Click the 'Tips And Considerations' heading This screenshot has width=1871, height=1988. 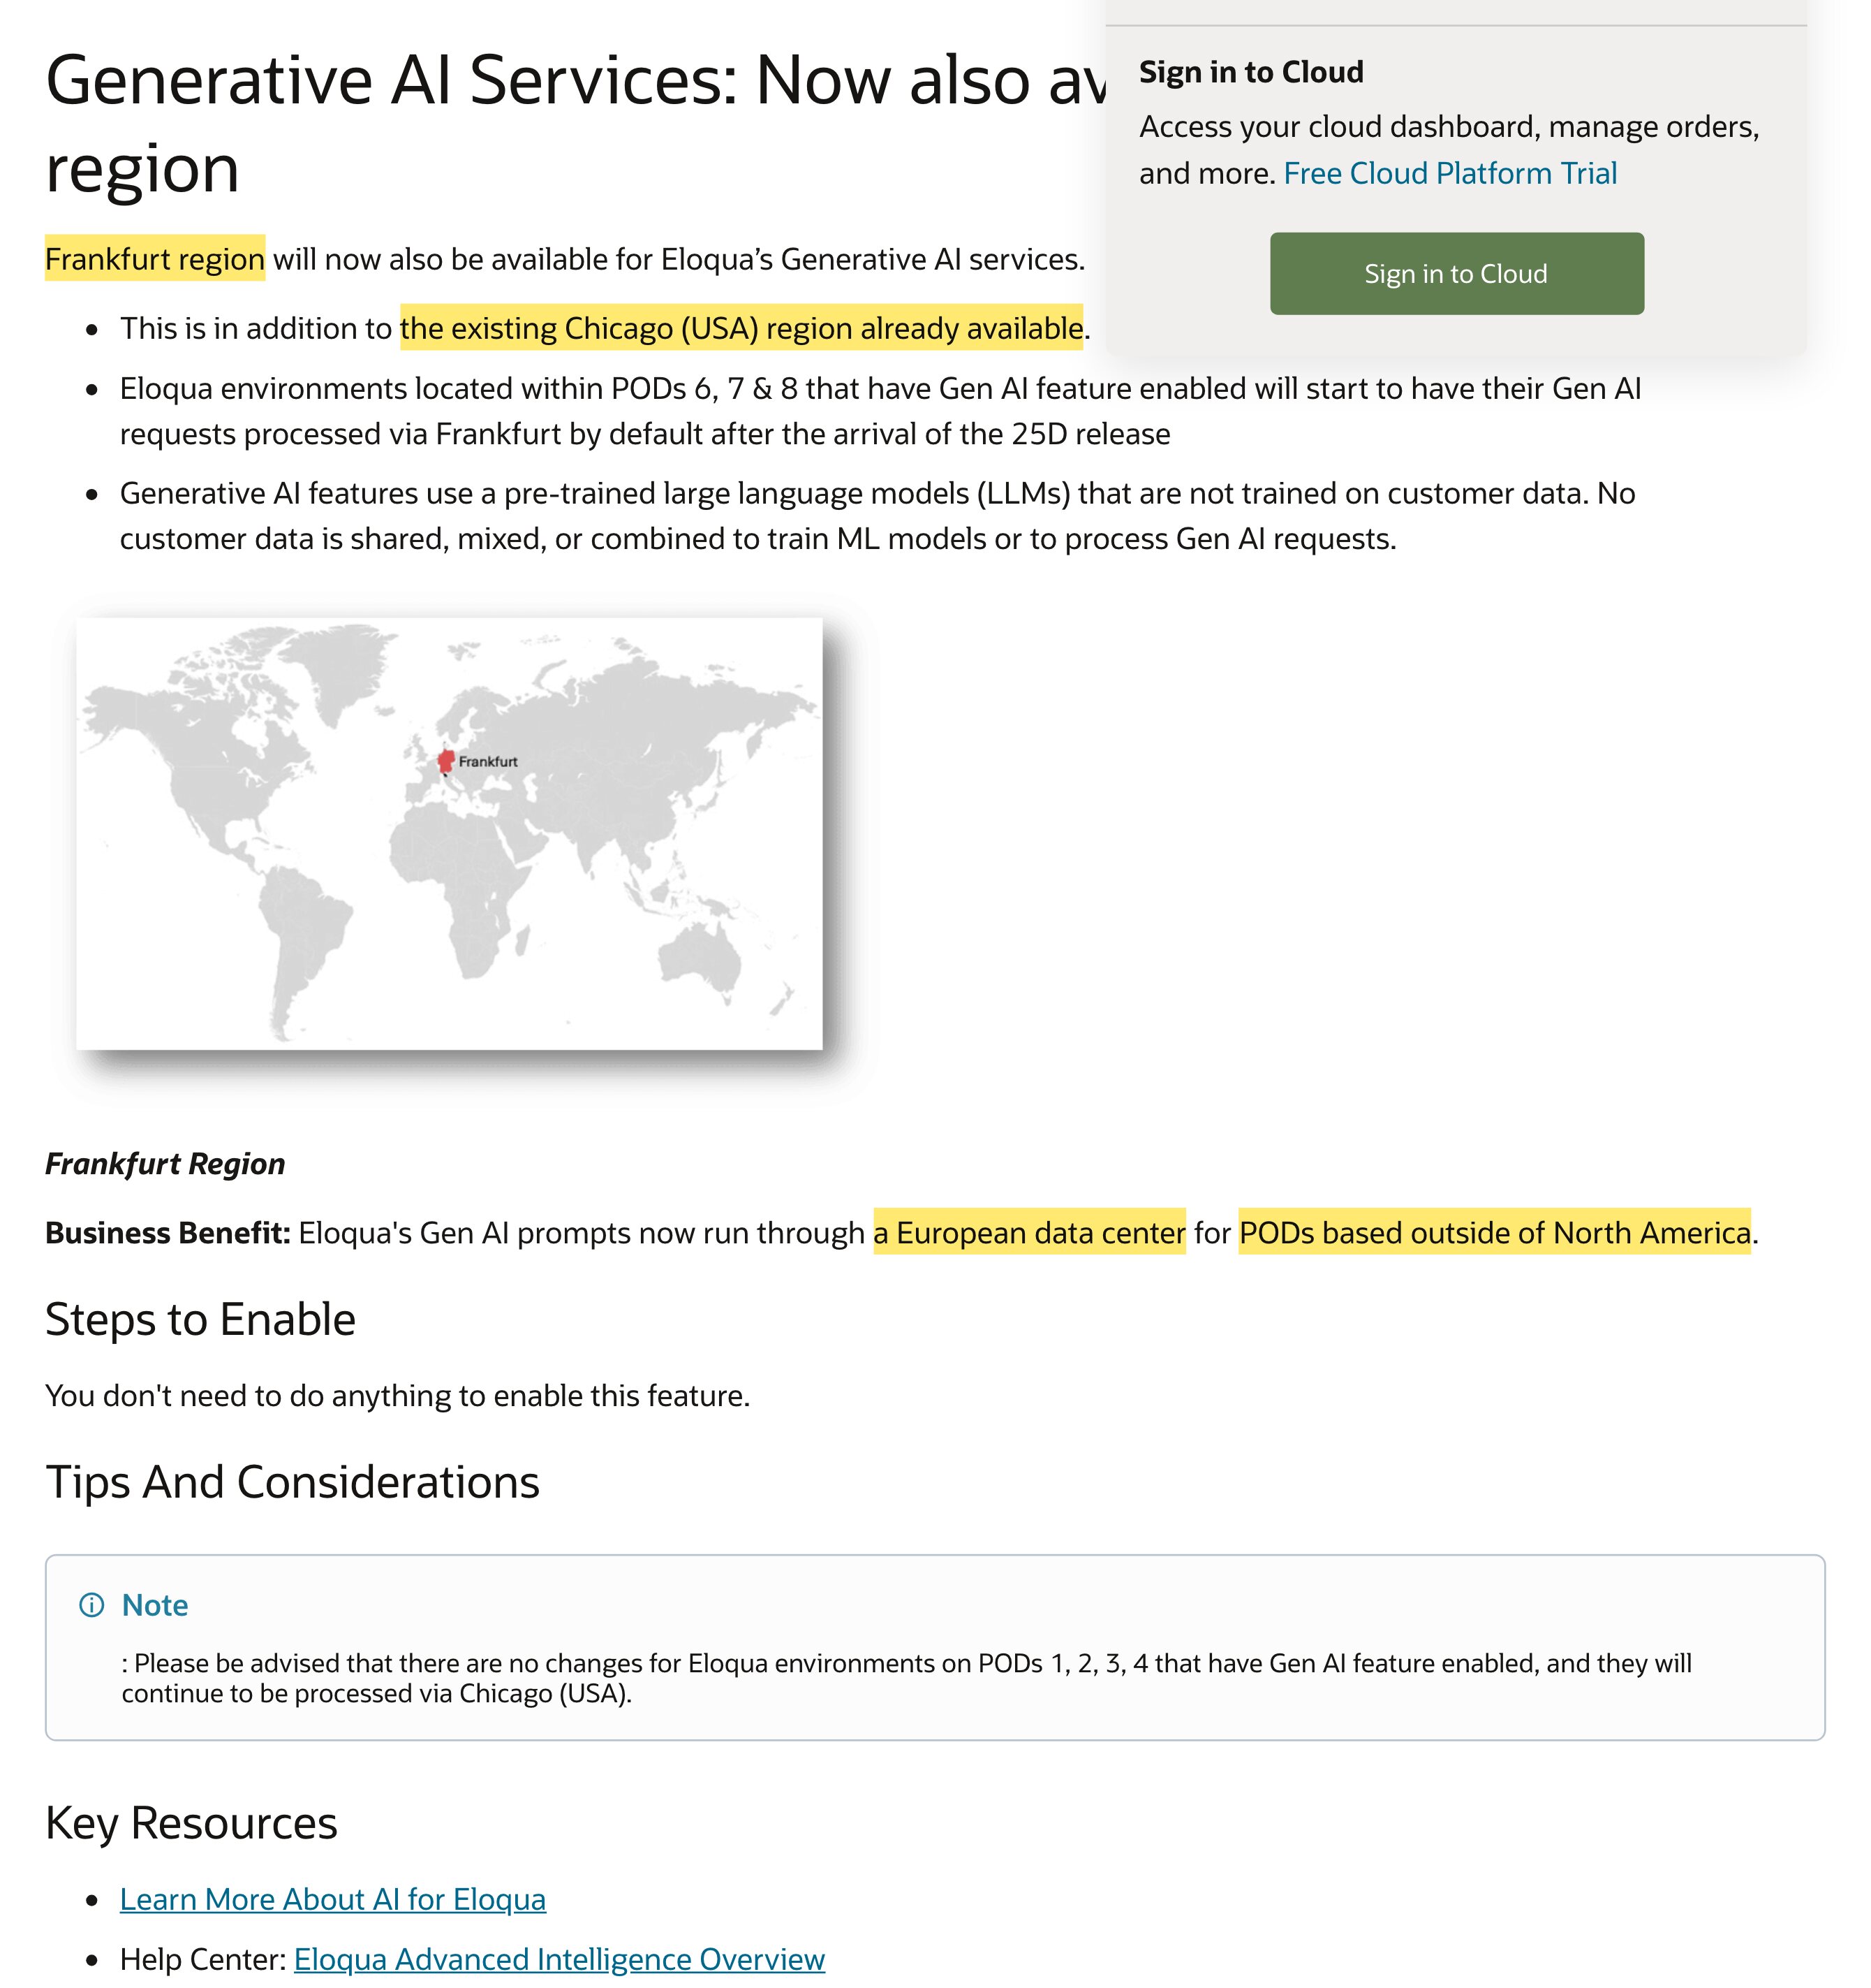293,1481
